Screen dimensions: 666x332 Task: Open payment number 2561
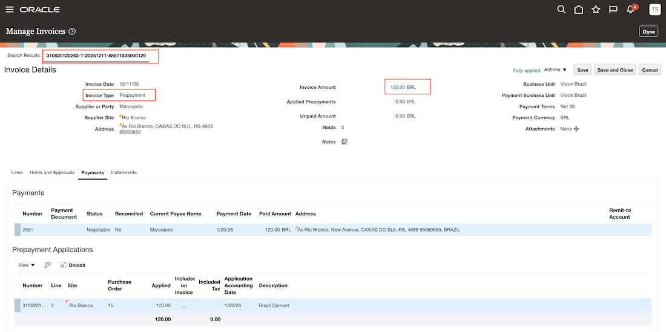click(x=28, y=230)
